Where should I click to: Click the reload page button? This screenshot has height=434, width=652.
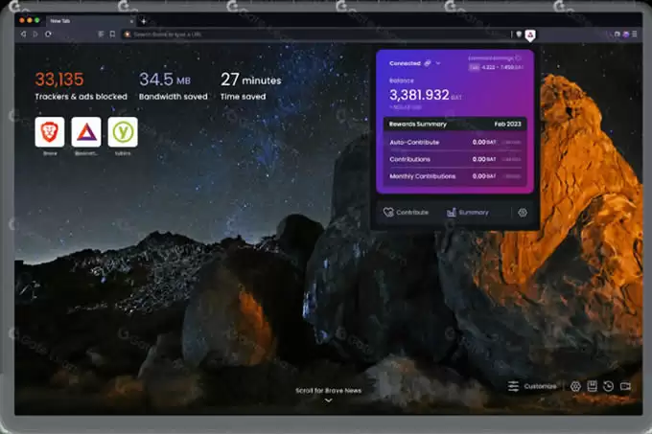coord(49,34)
